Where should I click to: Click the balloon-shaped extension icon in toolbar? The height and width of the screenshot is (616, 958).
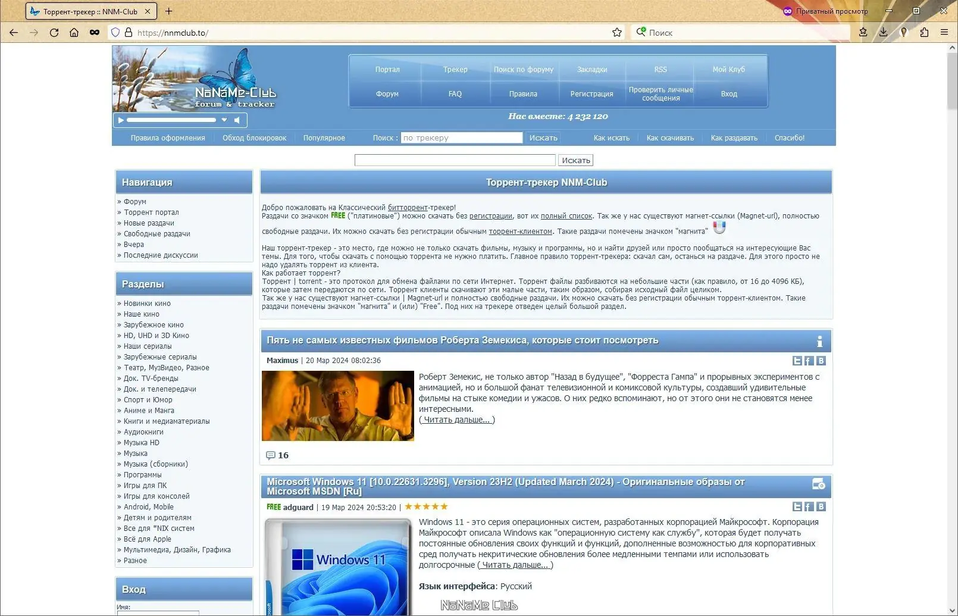pyautogui.click(x=904, y=33)
